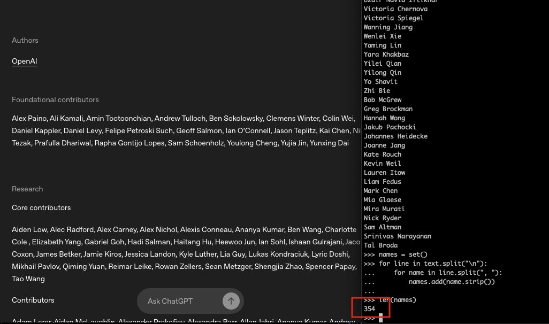Click 'Lauren Itow' terminal line

coord(384,173)
